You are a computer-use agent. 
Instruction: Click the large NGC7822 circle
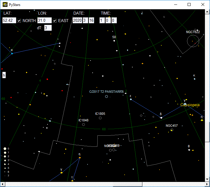(x=193, y=41)
